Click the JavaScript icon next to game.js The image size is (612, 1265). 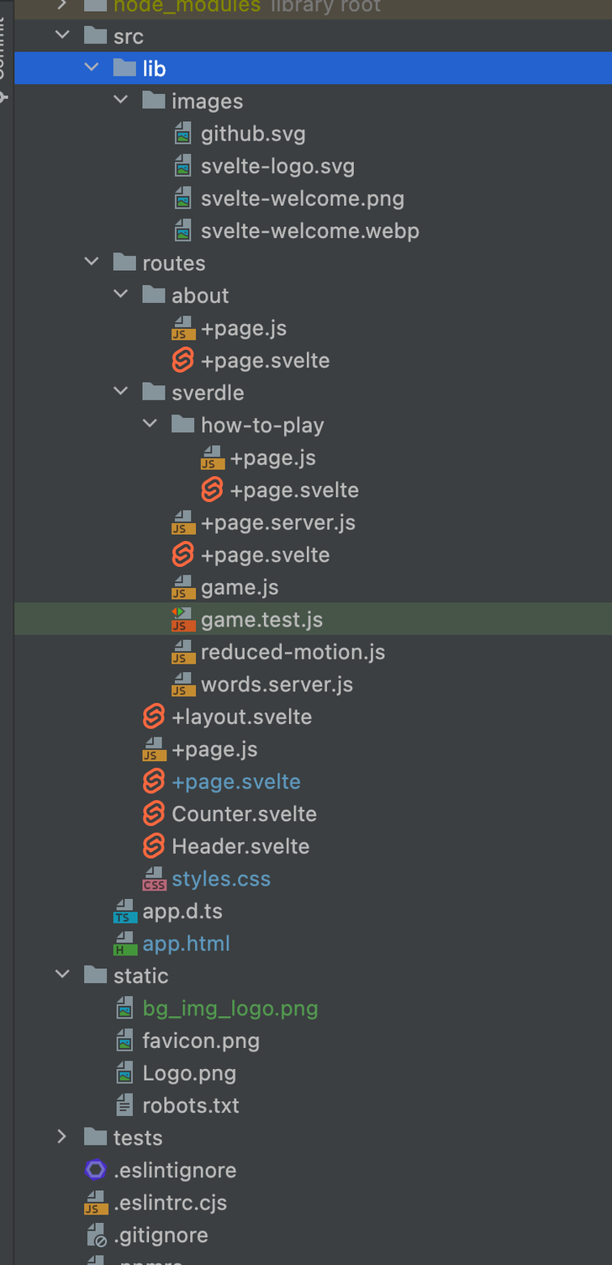(183, 587)
